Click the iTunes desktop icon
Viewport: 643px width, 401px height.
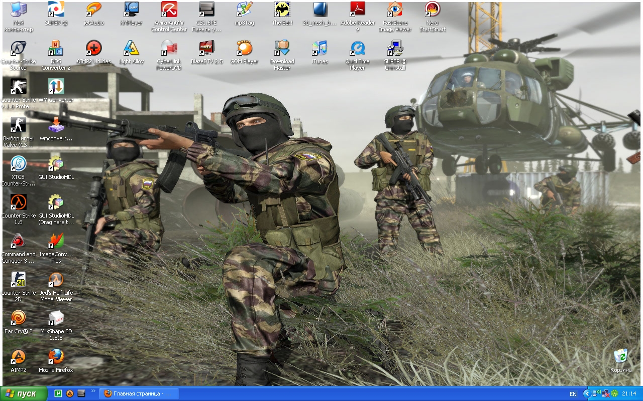tap(319, 49)
